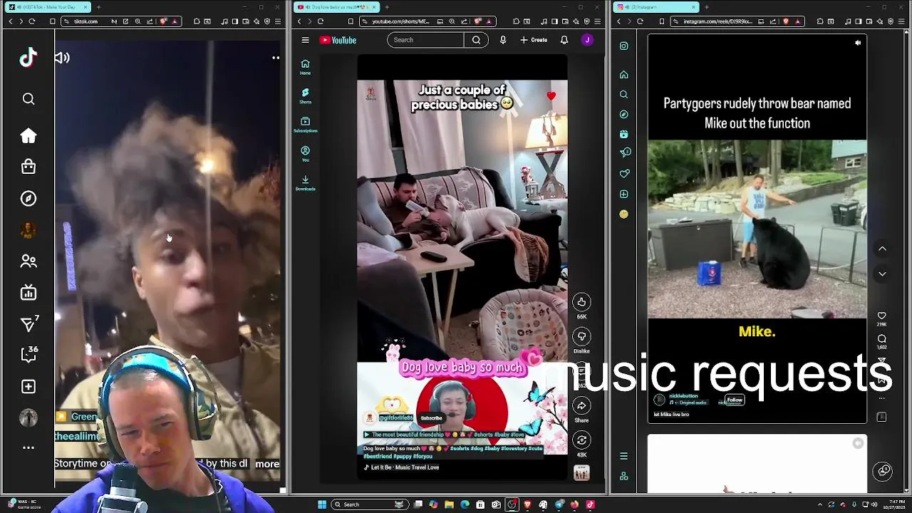
Task: Select Subscriptions in YouTube sidebar
Action: click(x=305, y=125)
